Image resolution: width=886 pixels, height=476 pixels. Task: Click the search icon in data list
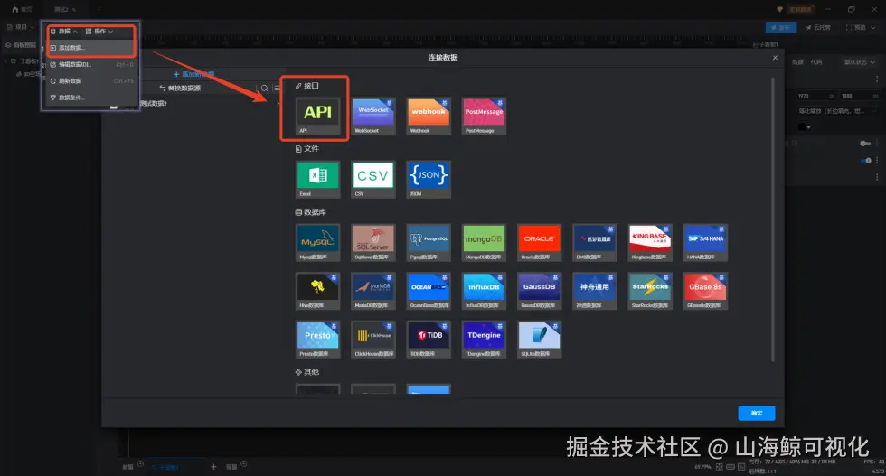[x=264, y=89]
